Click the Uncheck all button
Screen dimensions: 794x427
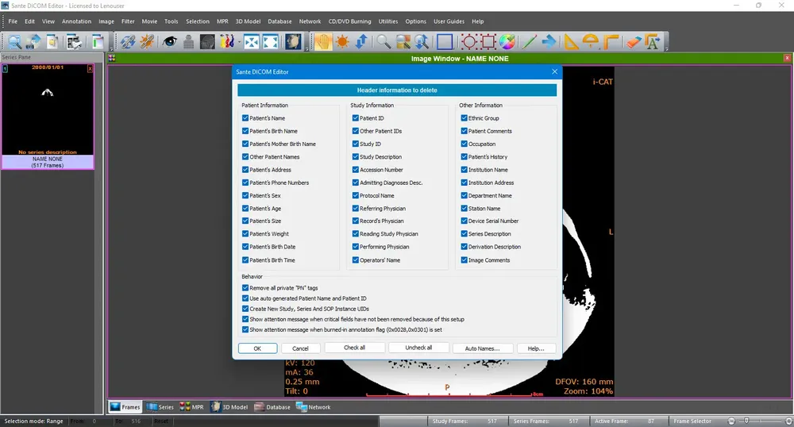[418, 348]
